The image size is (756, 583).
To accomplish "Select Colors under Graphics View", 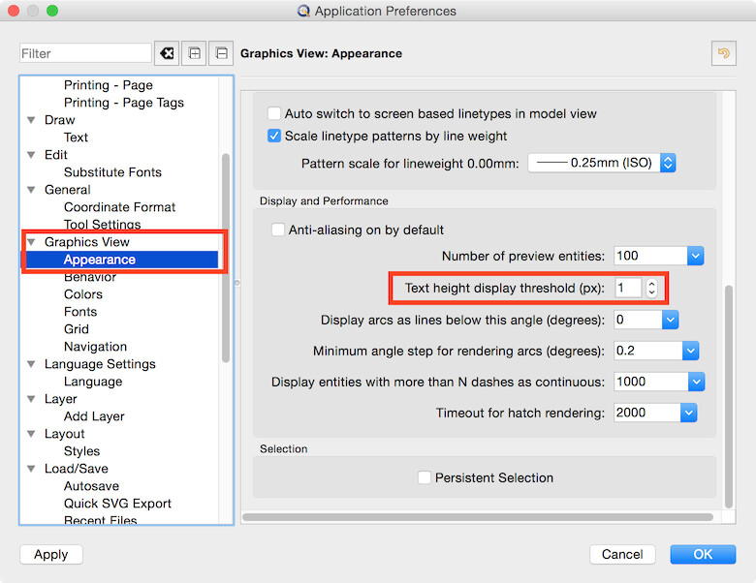I will pos(83,294).
